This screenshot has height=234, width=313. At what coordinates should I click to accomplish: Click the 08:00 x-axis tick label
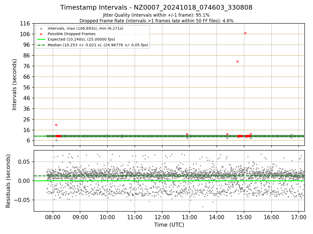coord(53,217)
